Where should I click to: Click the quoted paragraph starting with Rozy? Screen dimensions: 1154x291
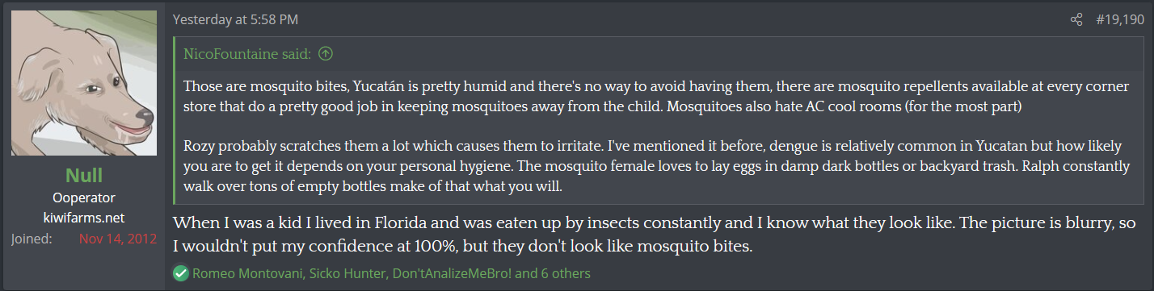[x=655, y=167]
